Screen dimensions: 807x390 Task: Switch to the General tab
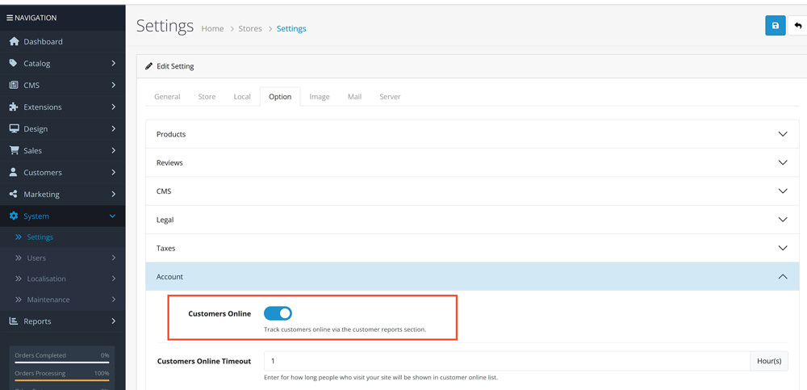[167, 97]
